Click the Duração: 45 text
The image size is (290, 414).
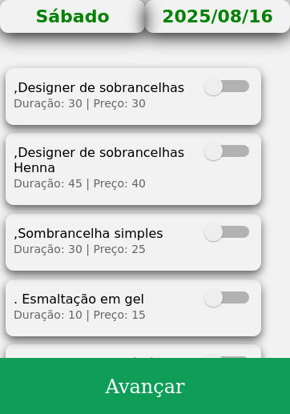48,183
